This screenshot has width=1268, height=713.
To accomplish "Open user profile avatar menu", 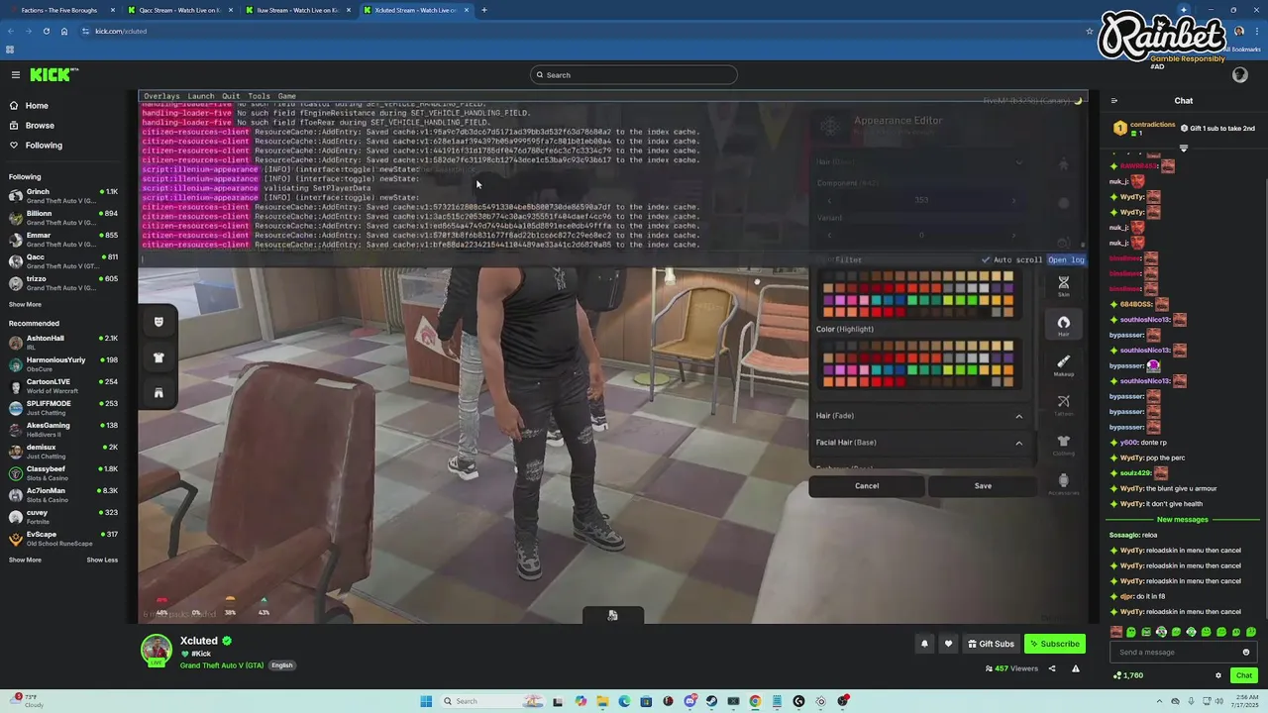I will click(x=1239, y=75).
